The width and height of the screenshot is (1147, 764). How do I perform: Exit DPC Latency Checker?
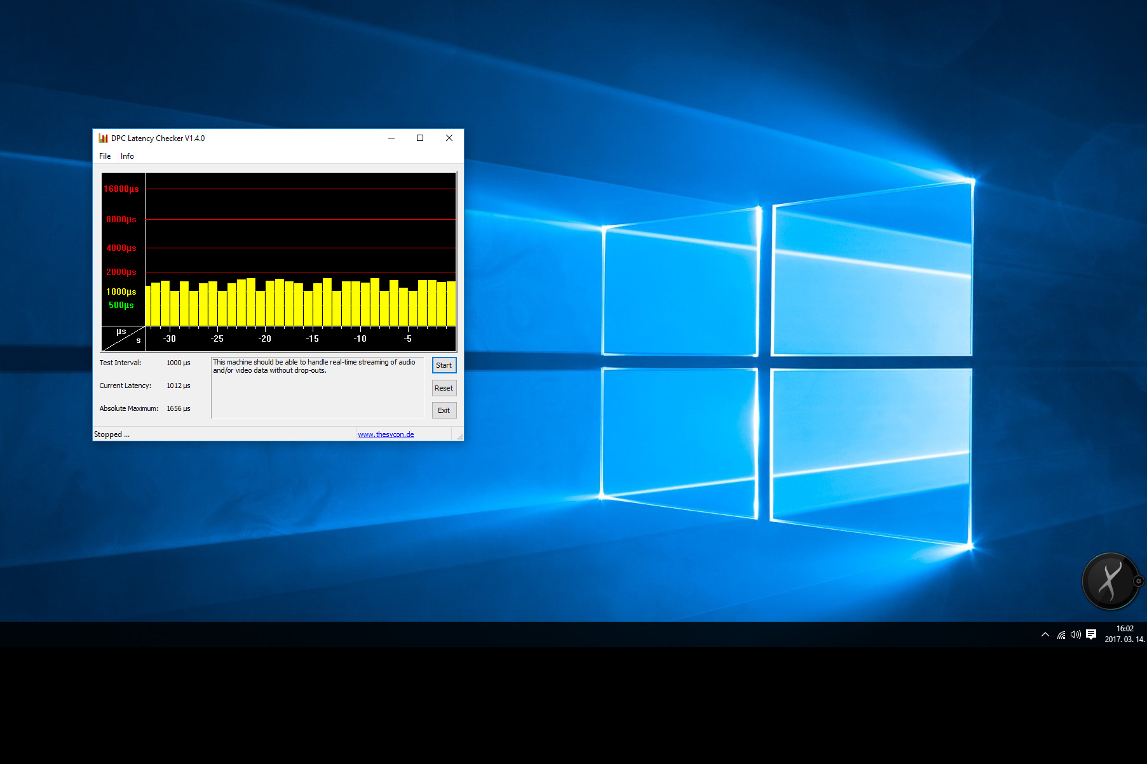[x=444, y=410]
